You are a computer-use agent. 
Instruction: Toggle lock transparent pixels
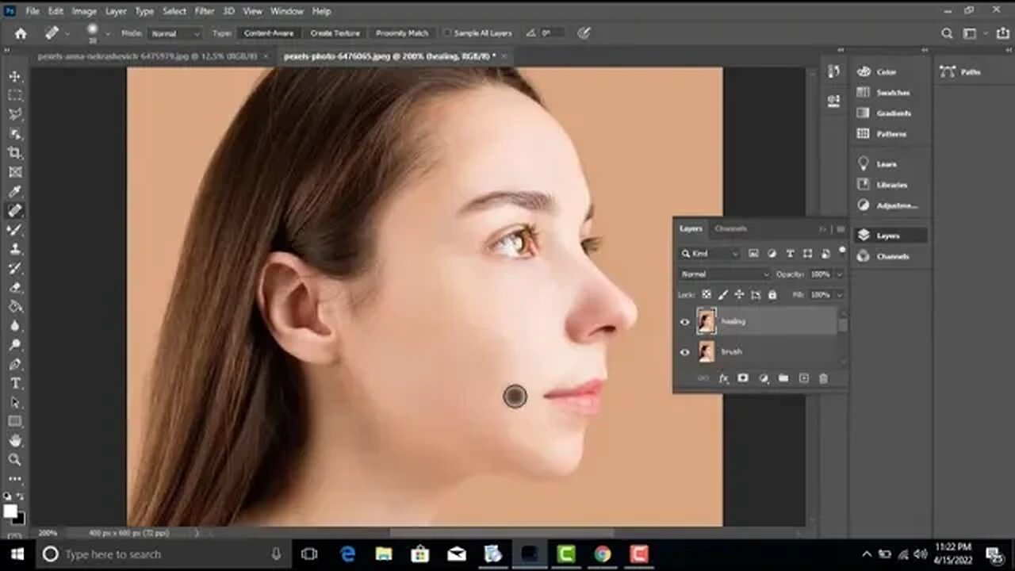[707, 294]
